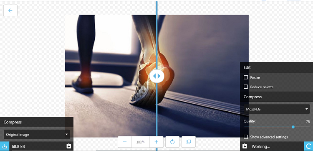Click the split-view divider handle

click(x=156, y=76)
